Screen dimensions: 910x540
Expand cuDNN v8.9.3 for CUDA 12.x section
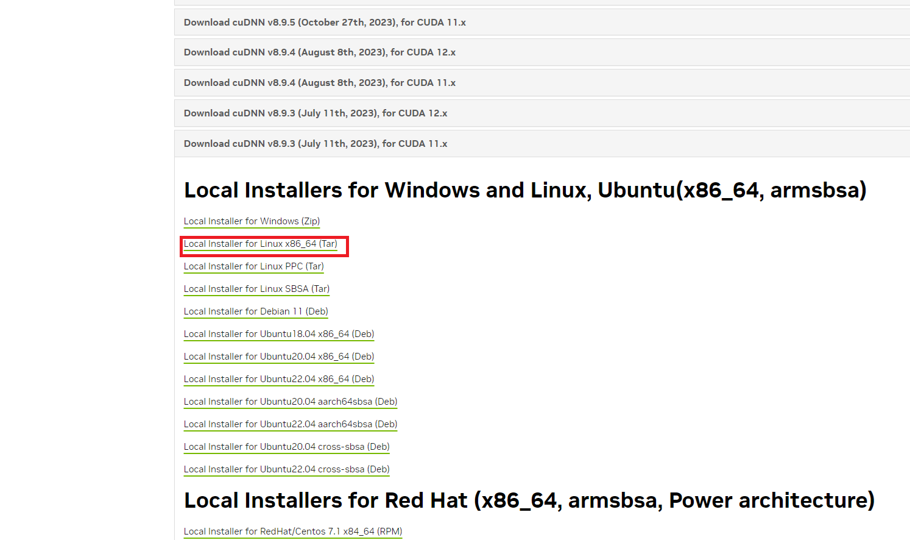click(542, 113)
